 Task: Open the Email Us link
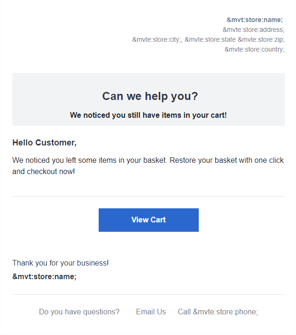point(151,312)
